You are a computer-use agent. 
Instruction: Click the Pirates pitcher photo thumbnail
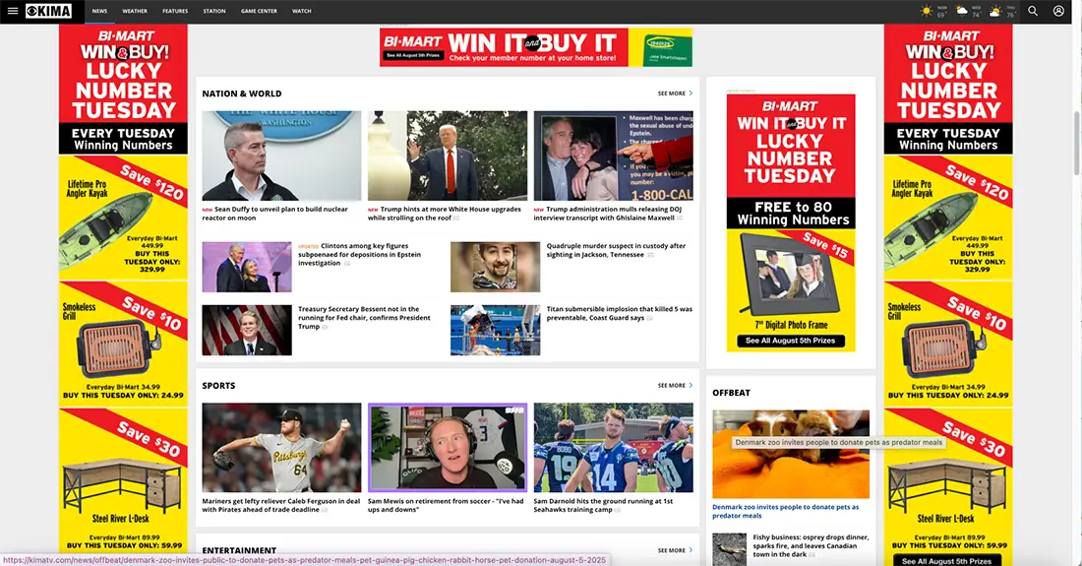click(281, 447)
